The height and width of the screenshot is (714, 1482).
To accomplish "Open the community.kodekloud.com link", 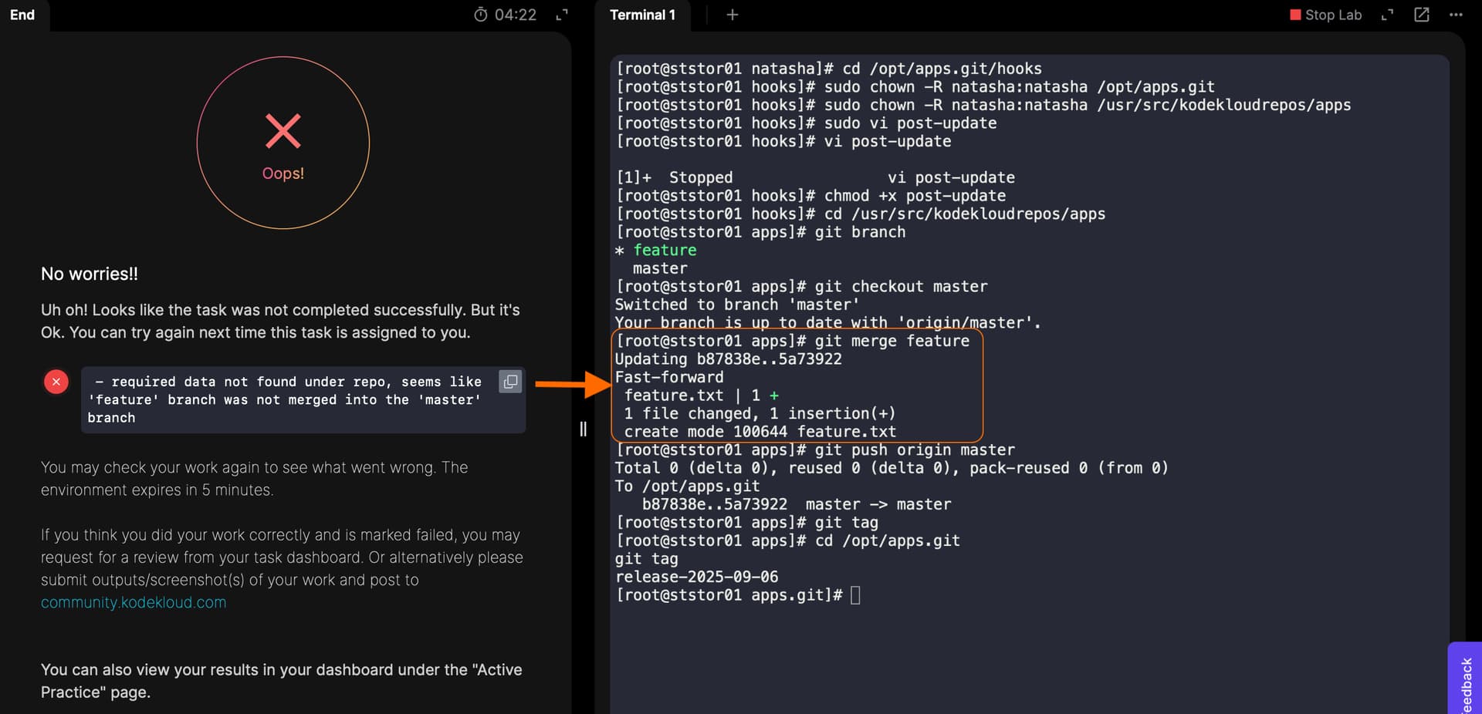I will [134, 602].
